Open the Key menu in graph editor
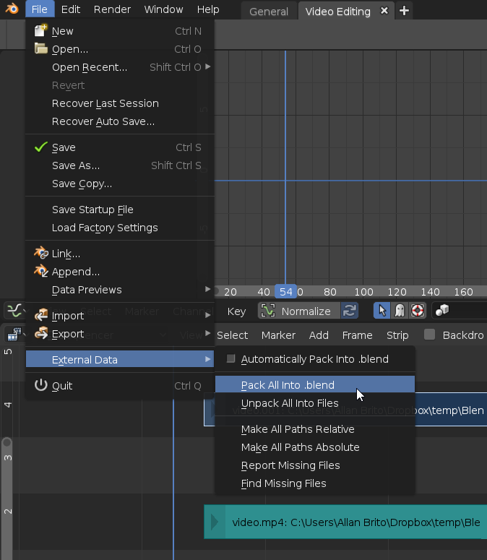The height and width of the screenshot is (560, 487). click(236, 311)
